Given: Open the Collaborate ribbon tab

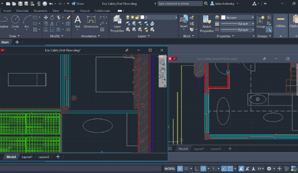Looking at the screenshot, I should coord(102,11).
